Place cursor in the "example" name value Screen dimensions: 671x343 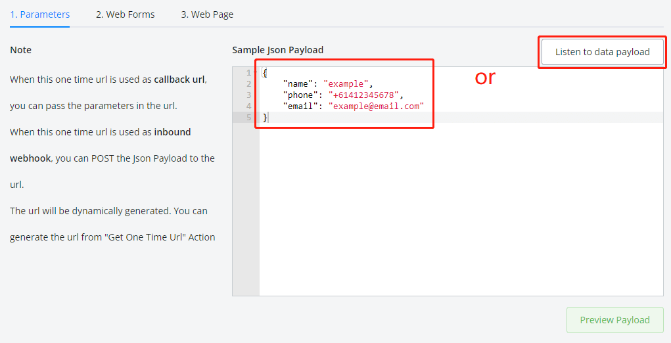coord(347,84)
